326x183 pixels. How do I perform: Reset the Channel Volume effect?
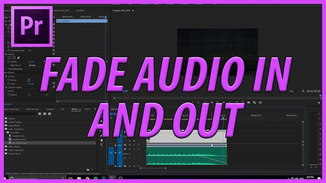tap(54, 87)
